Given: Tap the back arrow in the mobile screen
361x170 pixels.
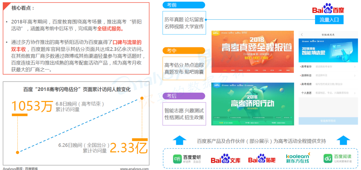Looking at the screenshot, I should [302, 35].
